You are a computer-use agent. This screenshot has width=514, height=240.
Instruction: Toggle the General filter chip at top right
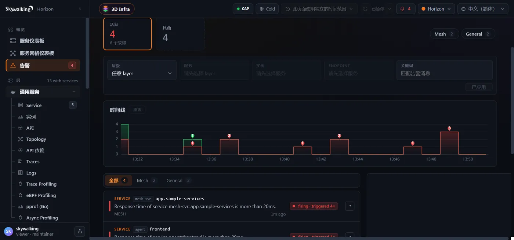(x=478, y=34)
